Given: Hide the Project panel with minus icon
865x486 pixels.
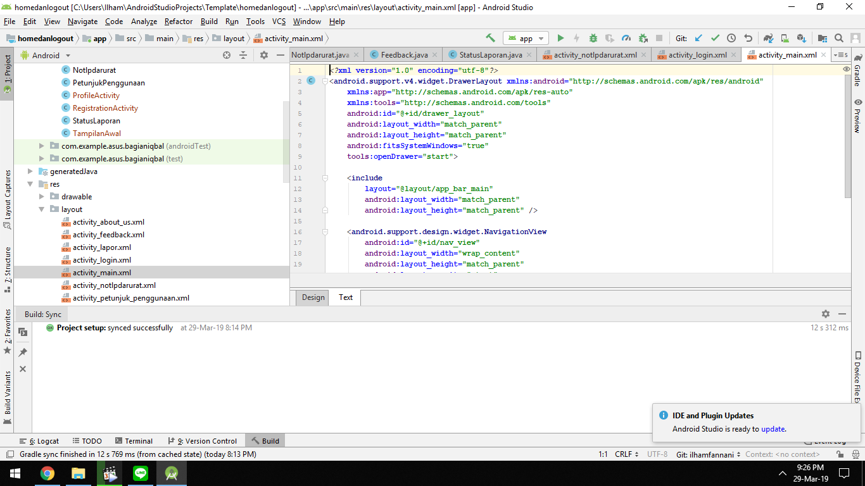Looking at the screenshot, I should [x=281, y=55].
